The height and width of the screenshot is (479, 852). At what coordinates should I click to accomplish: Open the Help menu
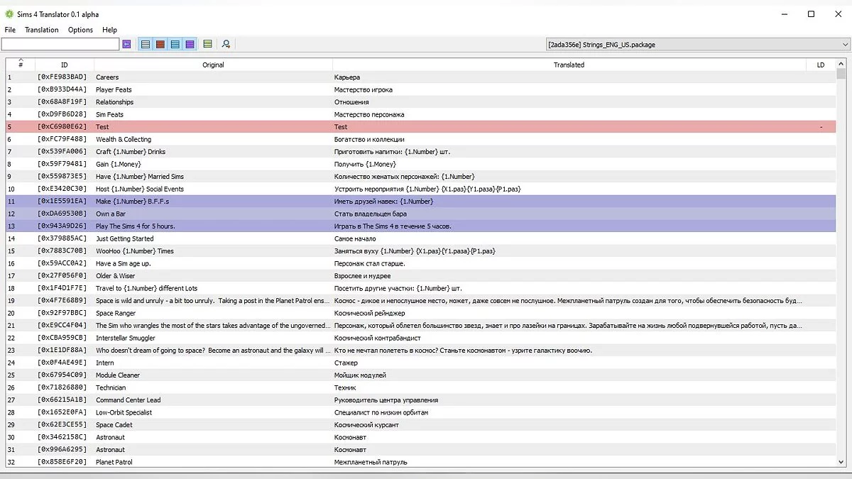click(109, 30)
